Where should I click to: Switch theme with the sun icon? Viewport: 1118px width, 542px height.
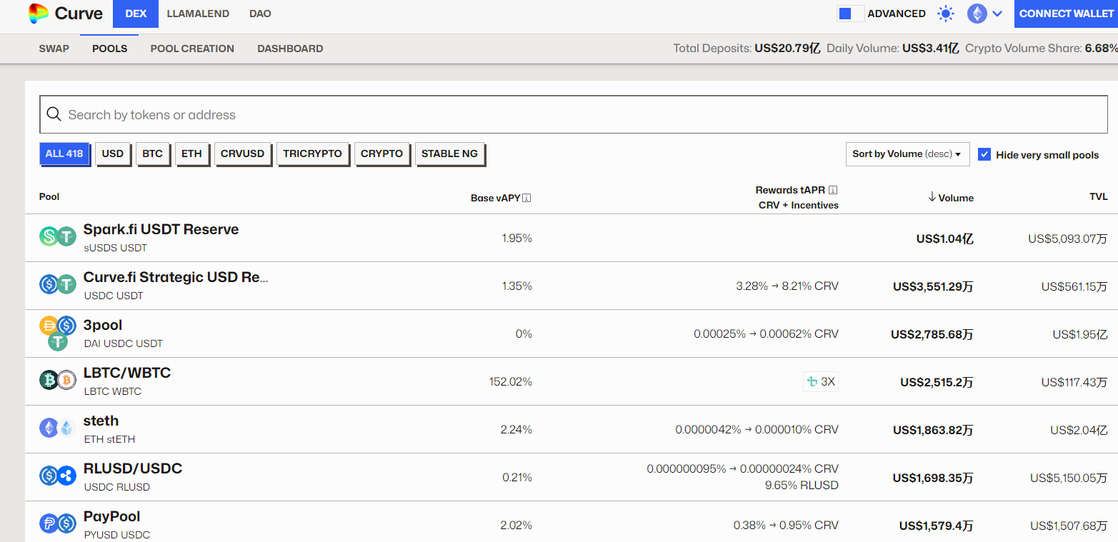tap(946, 14)
